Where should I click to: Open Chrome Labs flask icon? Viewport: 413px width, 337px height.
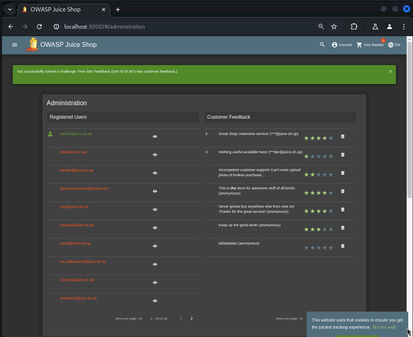[375, 27]
